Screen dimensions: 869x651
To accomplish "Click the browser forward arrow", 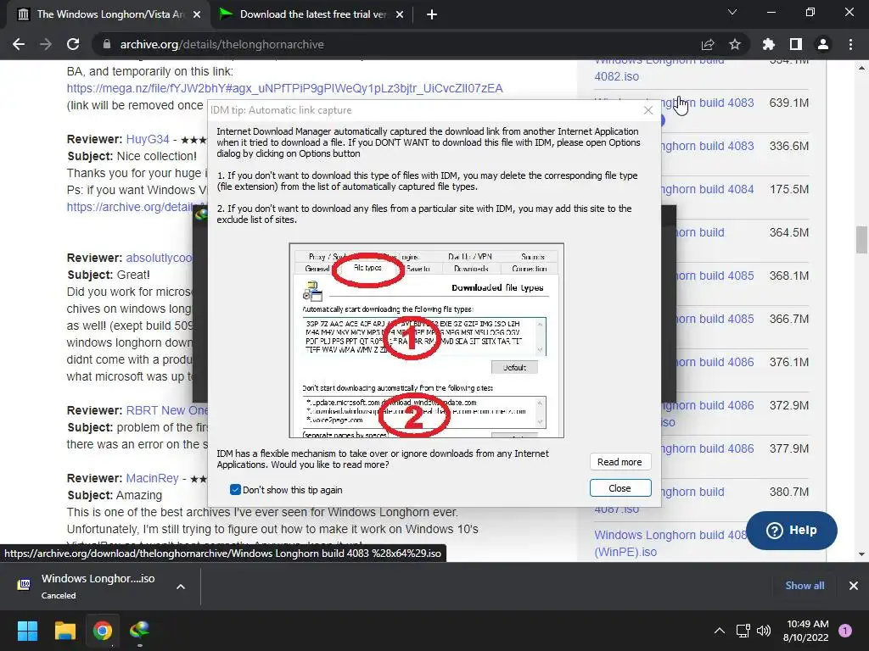I will coord(46,44).
